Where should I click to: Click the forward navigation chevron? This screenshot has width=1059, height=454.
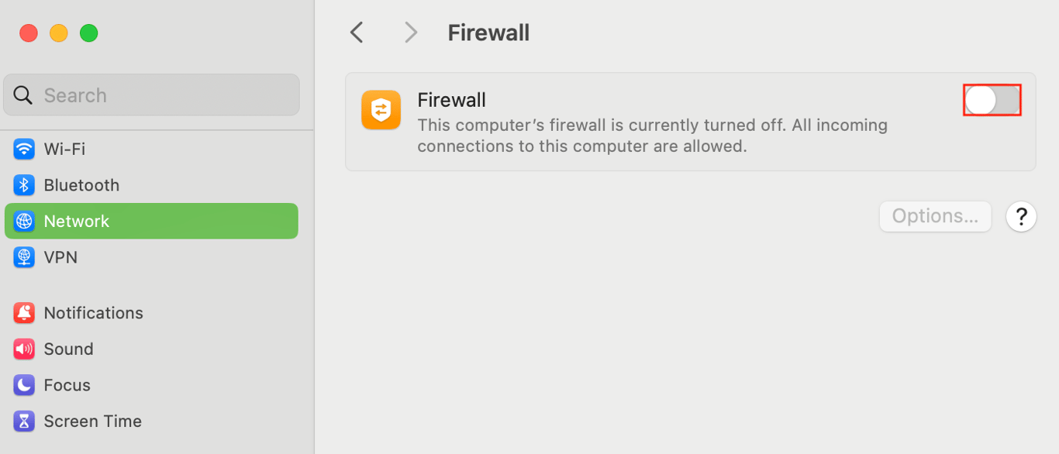click(x=409, y=32)
